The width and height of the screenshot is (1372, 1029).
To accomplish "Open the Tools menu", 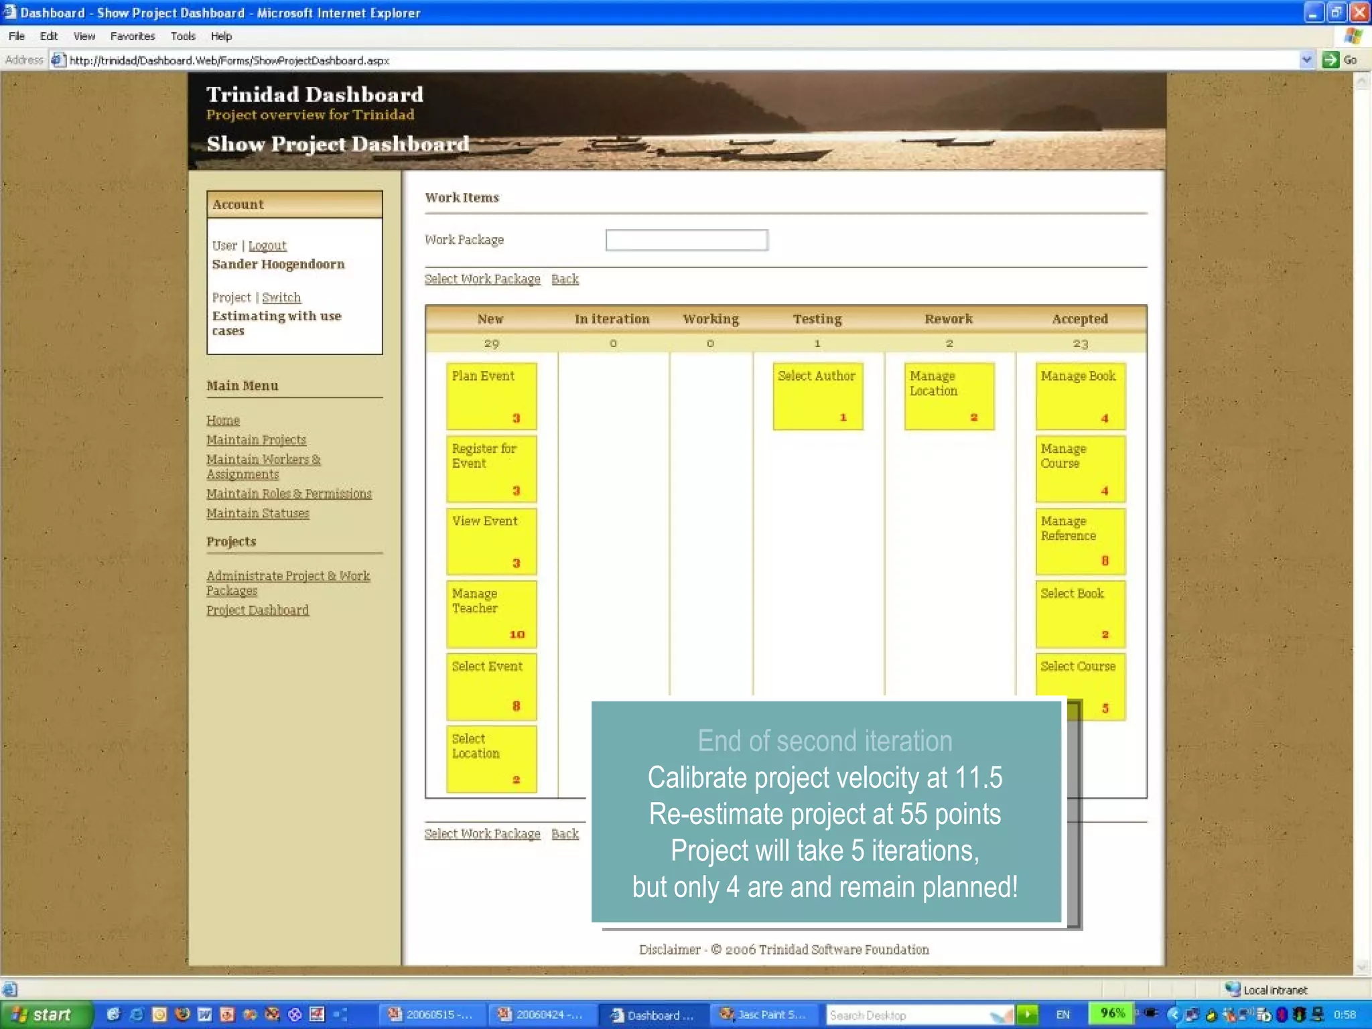I will tap(182, 36).
